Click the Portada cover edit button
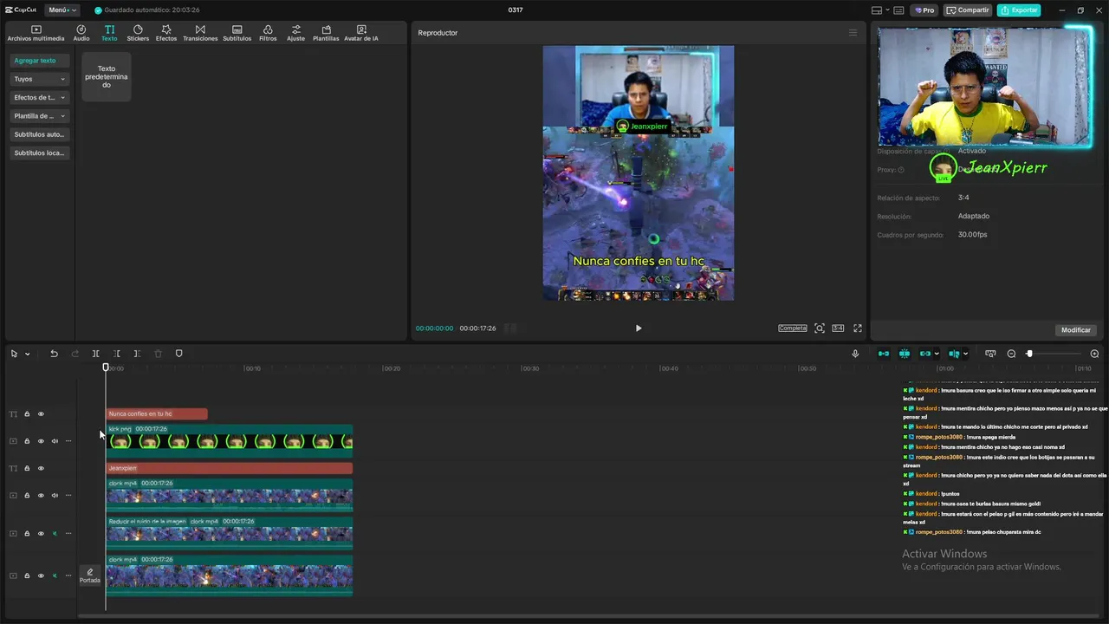Image resolution: width=1109 pixels, height=624 pixels. 90,575
